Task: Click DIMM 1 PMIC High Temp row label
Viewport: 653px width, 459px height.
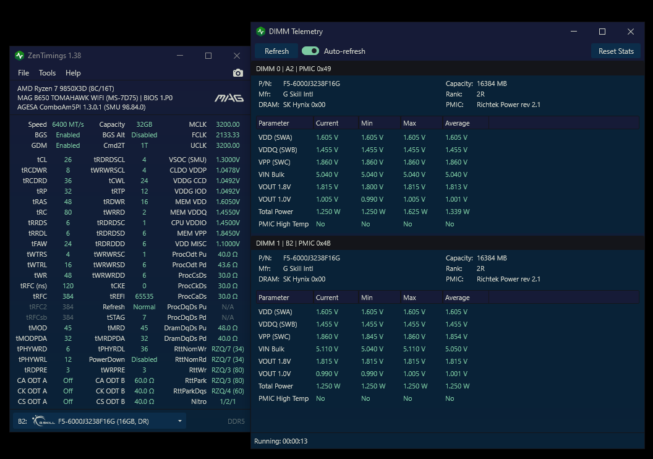Action: pos(284,398)
